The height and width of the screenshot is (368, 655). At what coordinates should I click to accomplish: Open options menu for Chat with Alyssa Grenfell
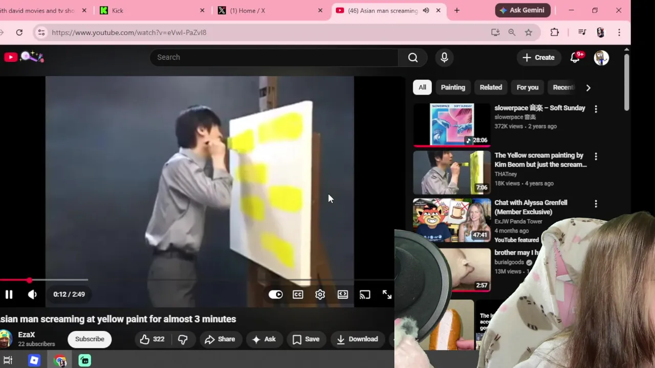(596, 204)
